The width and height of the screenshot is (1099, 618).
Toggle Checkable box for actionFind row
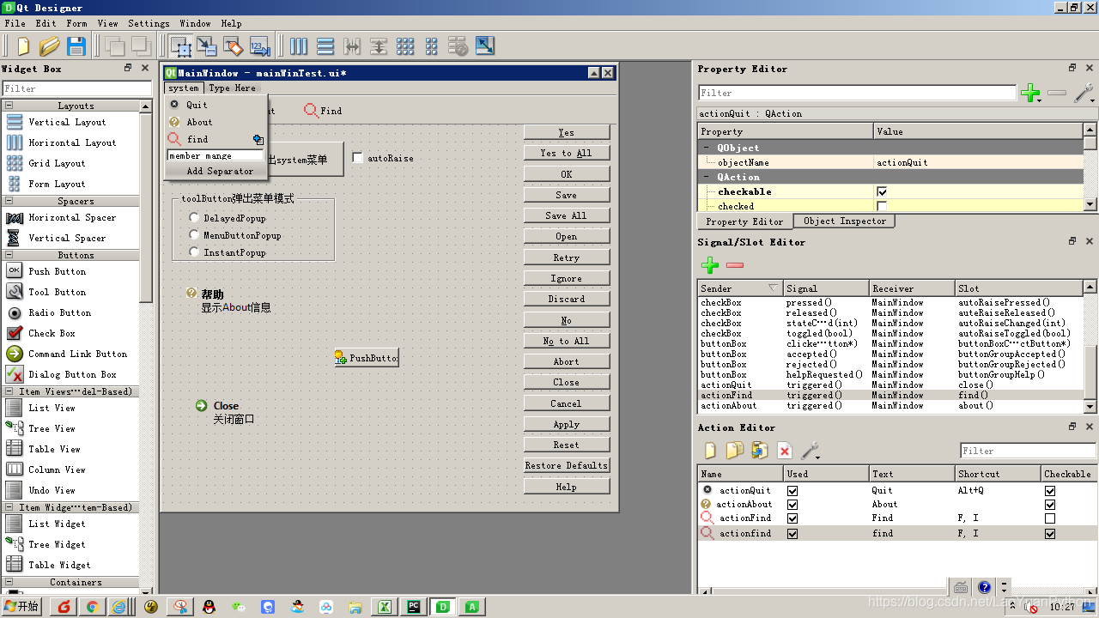(x=1050, y=518)
